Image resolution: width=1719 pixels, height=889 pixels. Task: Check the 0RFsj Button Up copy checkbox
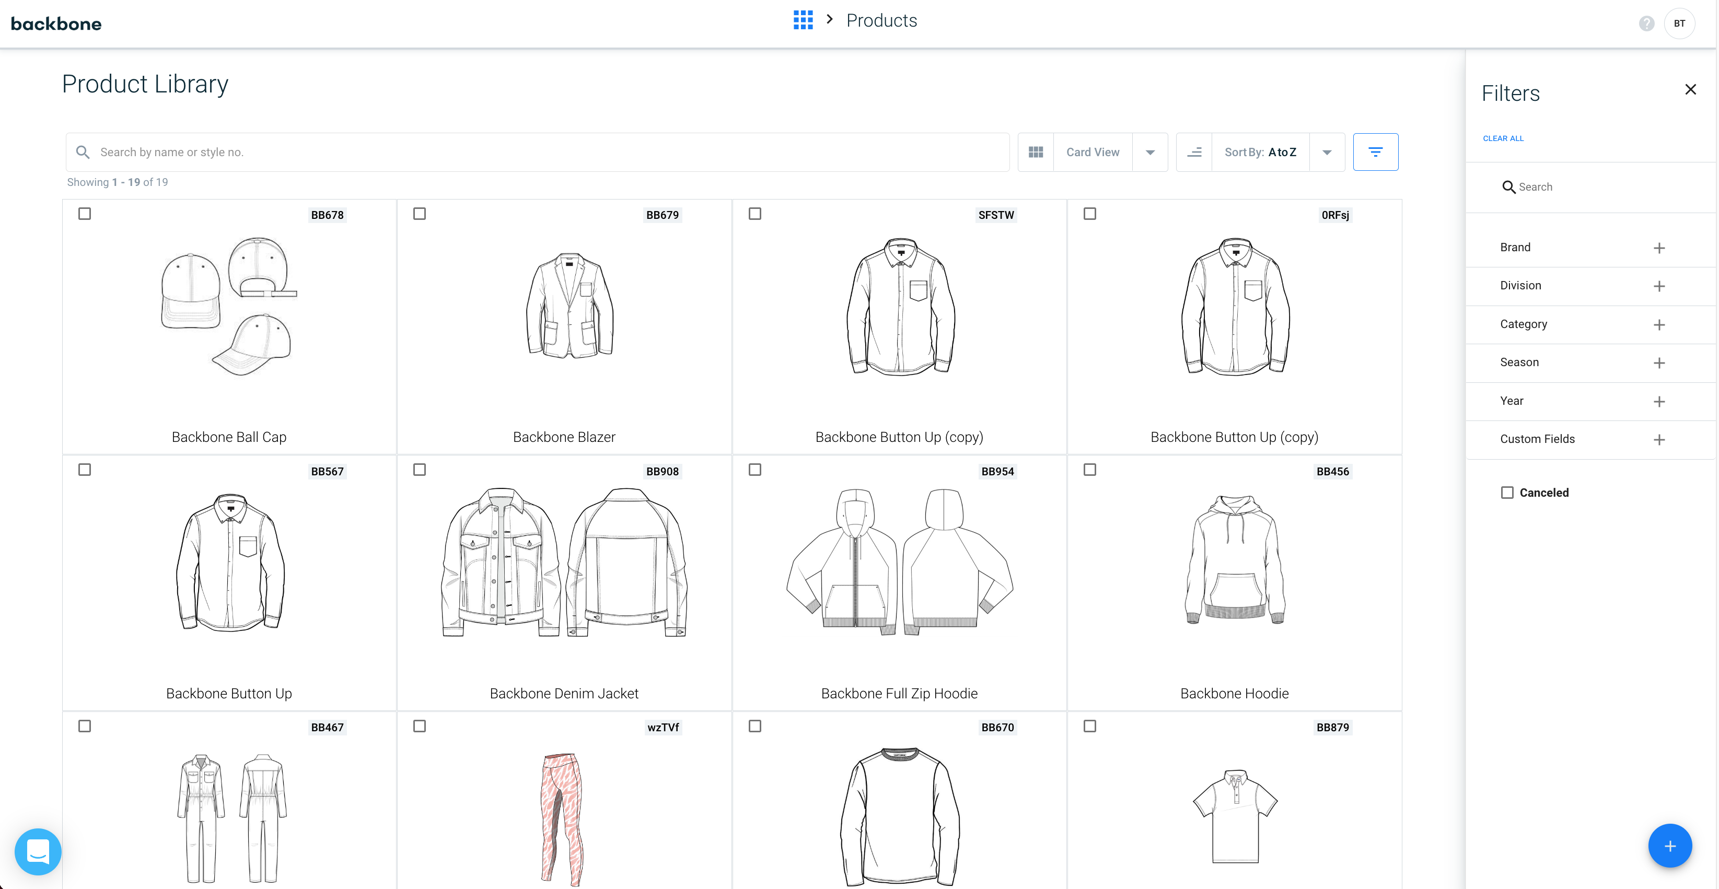1090,214
